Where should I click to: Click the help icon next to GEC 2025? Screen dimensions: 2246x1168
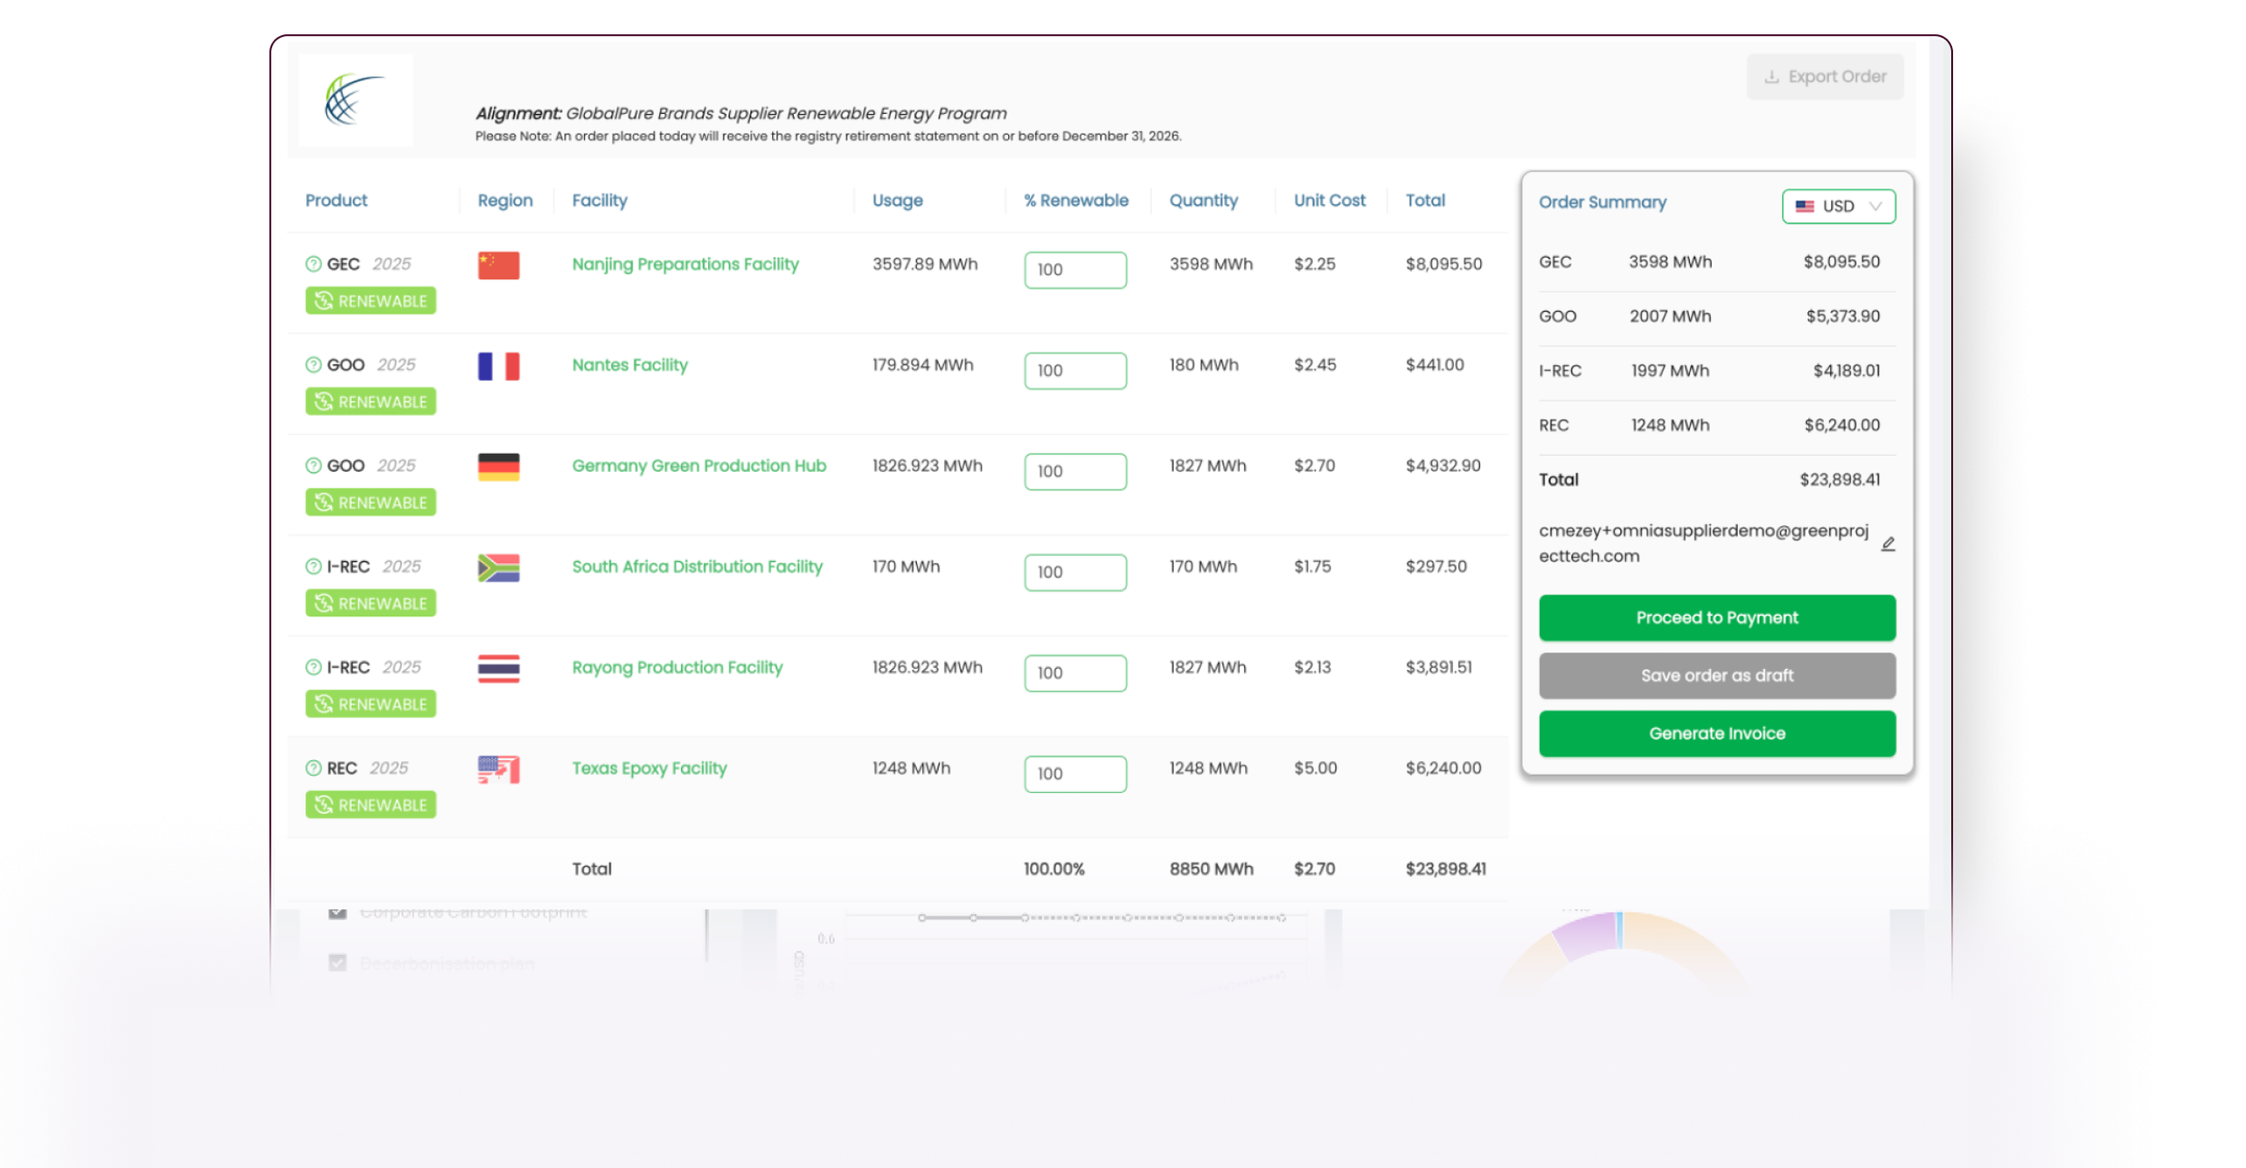pyautogui.click(x=313, y=264)
